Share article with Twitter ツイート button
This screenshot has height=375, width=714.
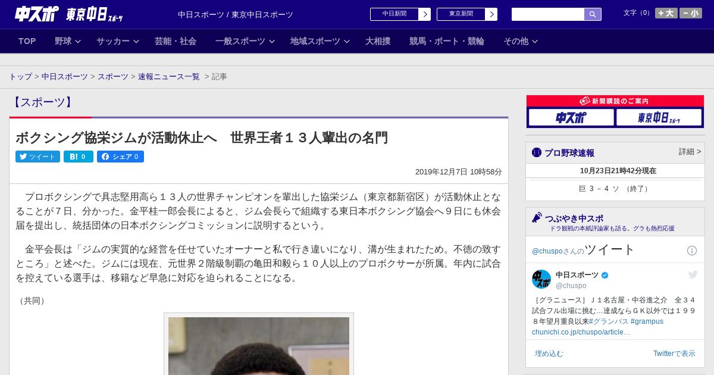tap(37, 157)
